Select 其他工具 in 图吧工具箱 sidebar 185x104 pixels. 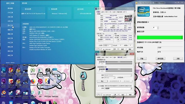pos(10,55)
